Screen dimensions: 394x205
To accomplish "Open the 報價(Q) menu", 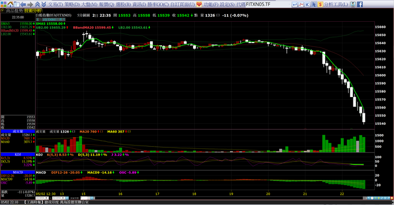I will (x=107, y=4).
